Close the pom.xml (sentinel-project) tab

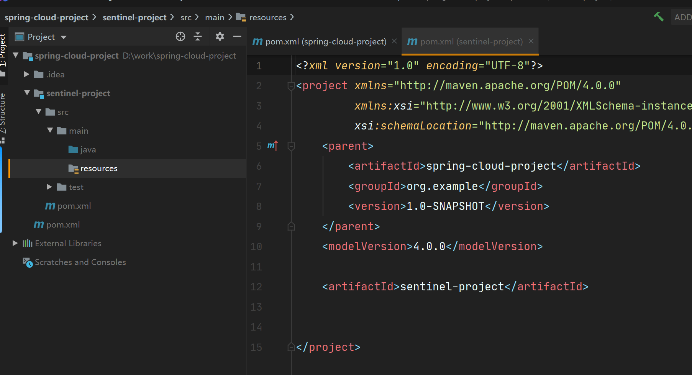click(531, 41)
